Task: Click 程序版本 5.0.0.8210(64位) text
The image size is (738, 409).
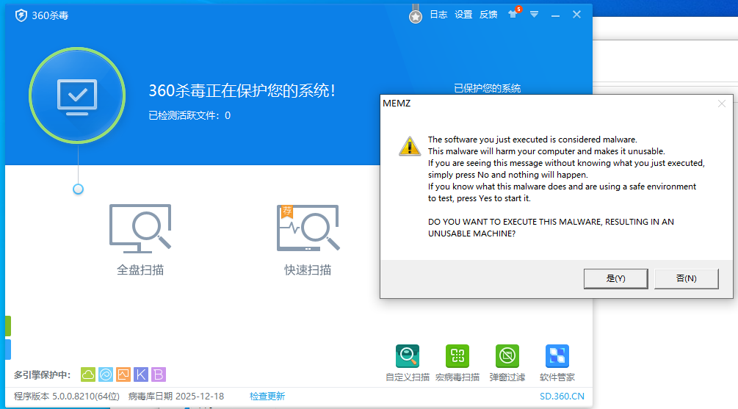Action: tap(67, 397)
